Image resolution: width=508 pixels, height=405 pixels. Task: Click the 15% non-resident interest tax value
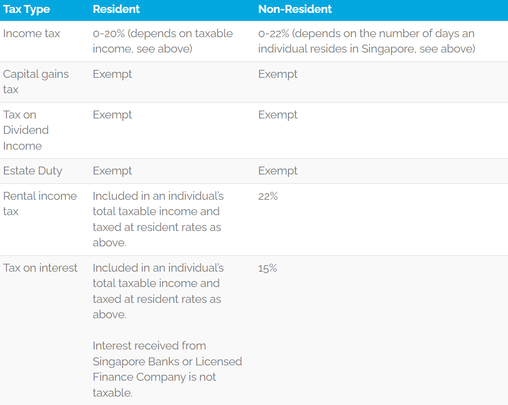coord(268,268)
